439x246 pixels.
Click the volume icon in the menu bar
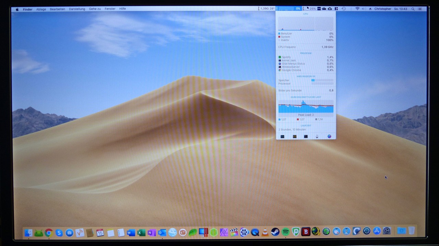point(364,9)
